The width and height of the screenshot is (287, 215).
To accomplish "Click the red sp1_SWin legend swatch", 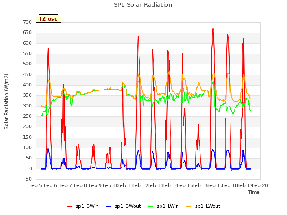I will tap(70, 206).
